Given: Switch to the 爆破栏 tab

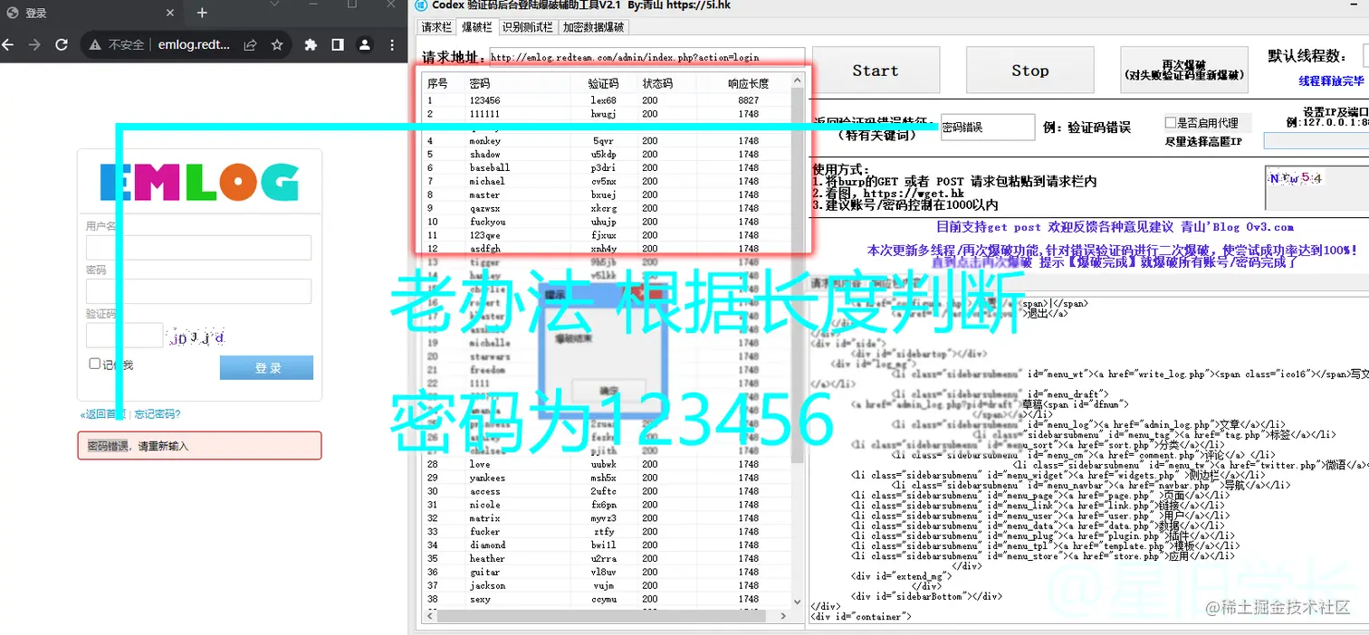Looking at the screenshot, I should (475, 27).
